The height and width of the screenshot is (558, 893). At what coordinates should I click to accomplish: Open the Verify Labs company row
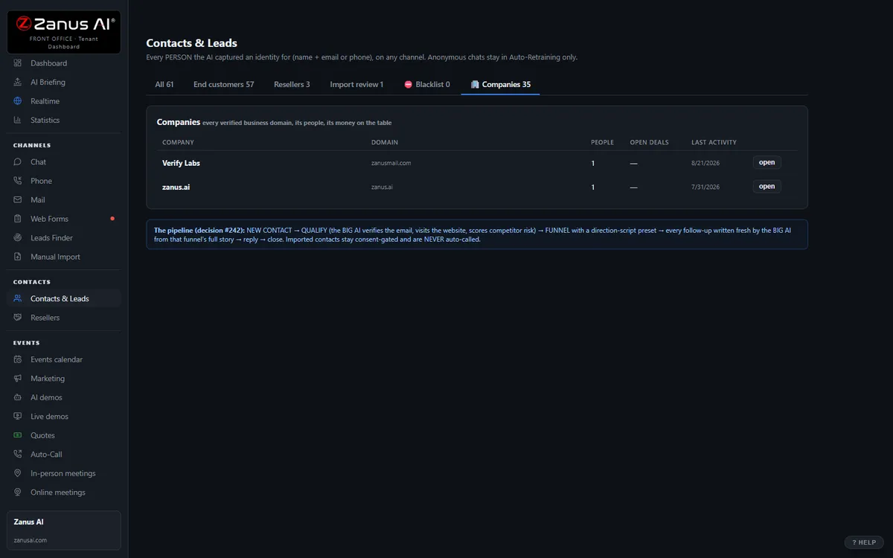[766, 162]
